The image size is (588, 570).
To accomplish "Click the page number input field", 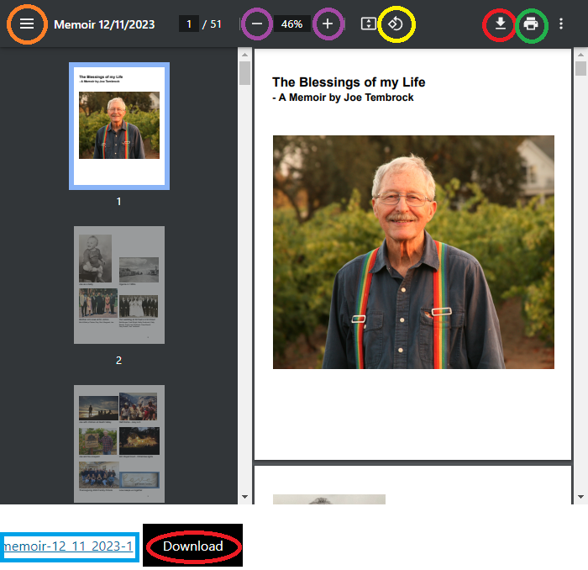I will (189, 24).
